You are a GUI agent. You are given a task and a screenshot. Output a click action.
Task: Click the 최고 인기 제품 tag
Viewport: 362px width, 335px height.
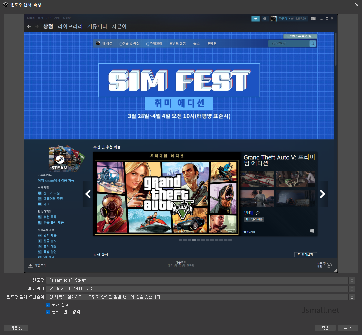point(254,219)
